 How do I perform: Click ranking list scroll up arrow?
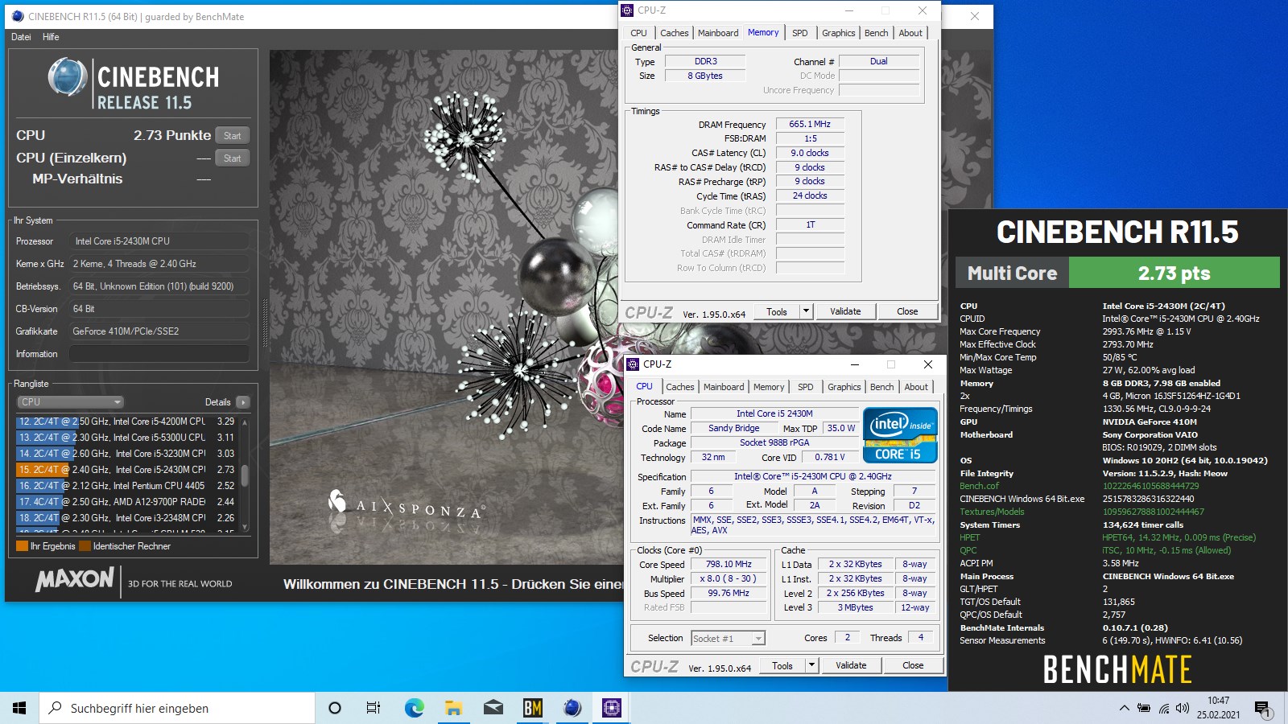pos(245,422)
